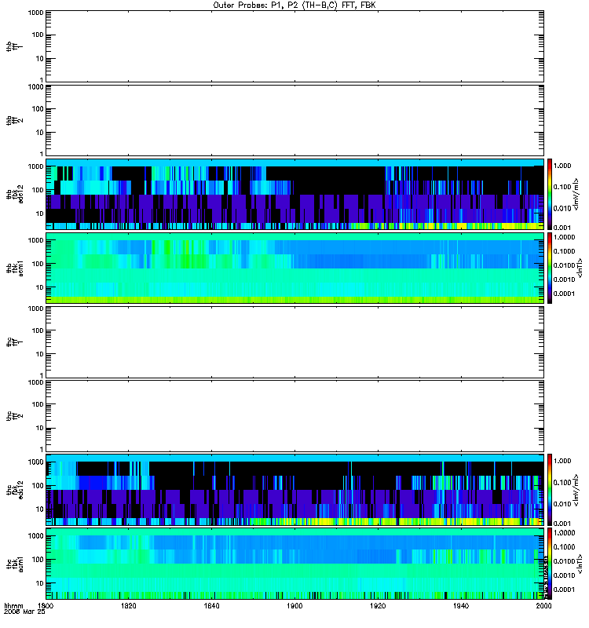
Task: Click '0.0100' on the thc scm1 color scale
Action: pos(564,561)
